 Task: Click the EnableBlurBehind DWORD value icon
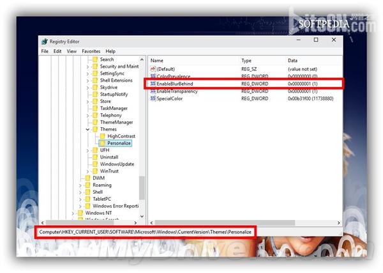pos(153,84)
